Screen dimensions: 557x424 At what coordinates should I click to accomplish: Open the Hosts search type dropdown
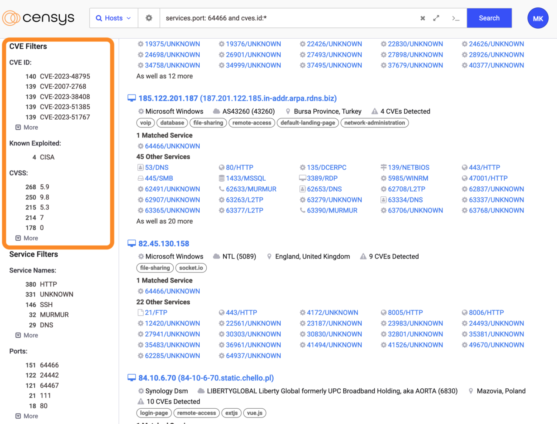tap(114, 18)
